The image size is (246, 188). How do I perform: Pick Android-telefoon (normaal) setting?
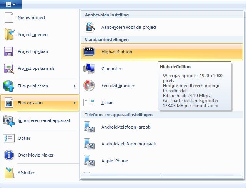point(128,144)
